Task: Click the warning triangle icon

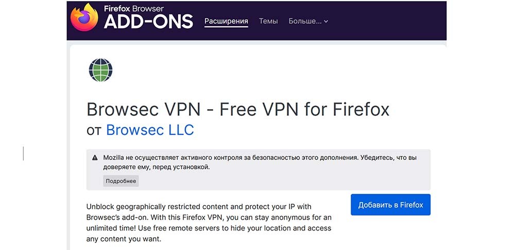Action: [x=95, y=158]
